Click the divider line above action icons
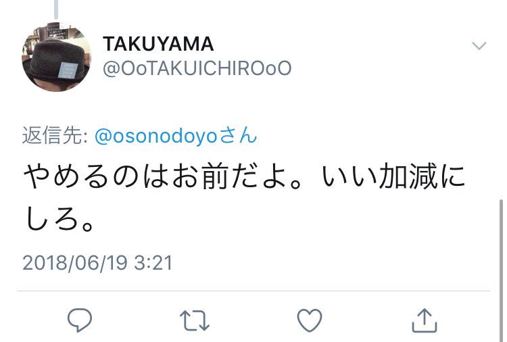Viewport: 507px width, 342px height. (254, 291)
